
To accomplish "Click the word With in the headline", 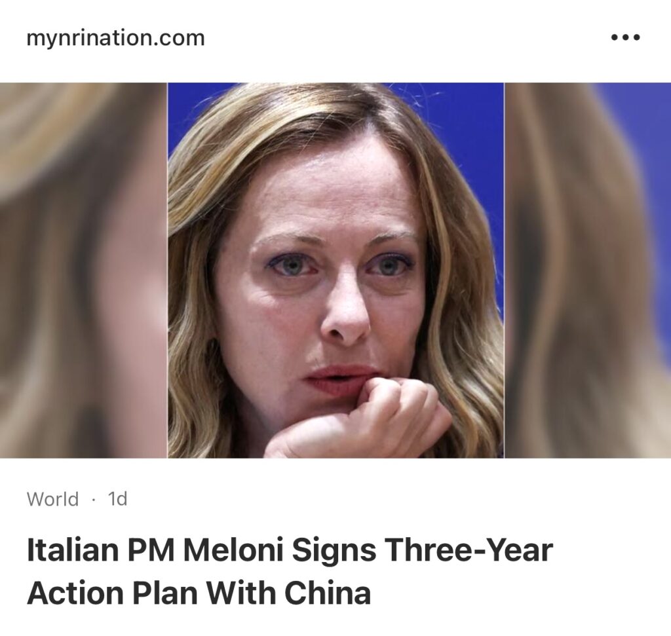I will tap(241, 593).
